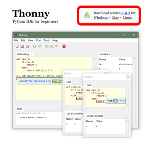
Task: Click the editor vertical scrollbar up arrow
Action: point(93,59)
